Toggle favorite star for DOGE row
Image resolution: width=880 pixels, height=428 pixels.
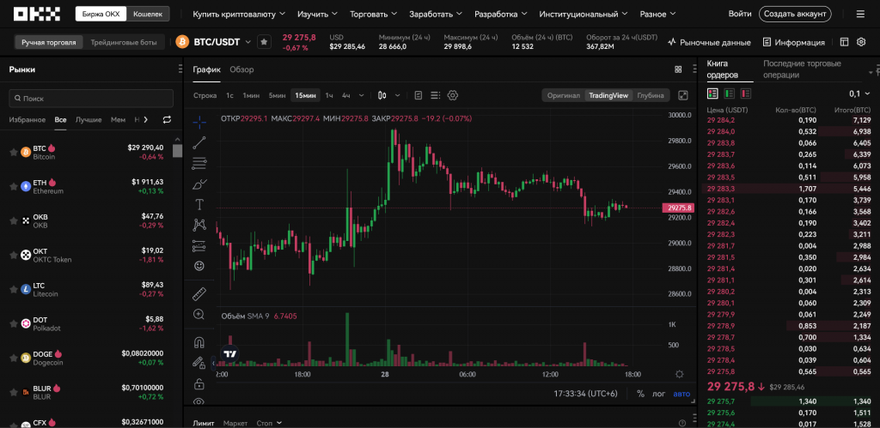(x=14, y=358)
